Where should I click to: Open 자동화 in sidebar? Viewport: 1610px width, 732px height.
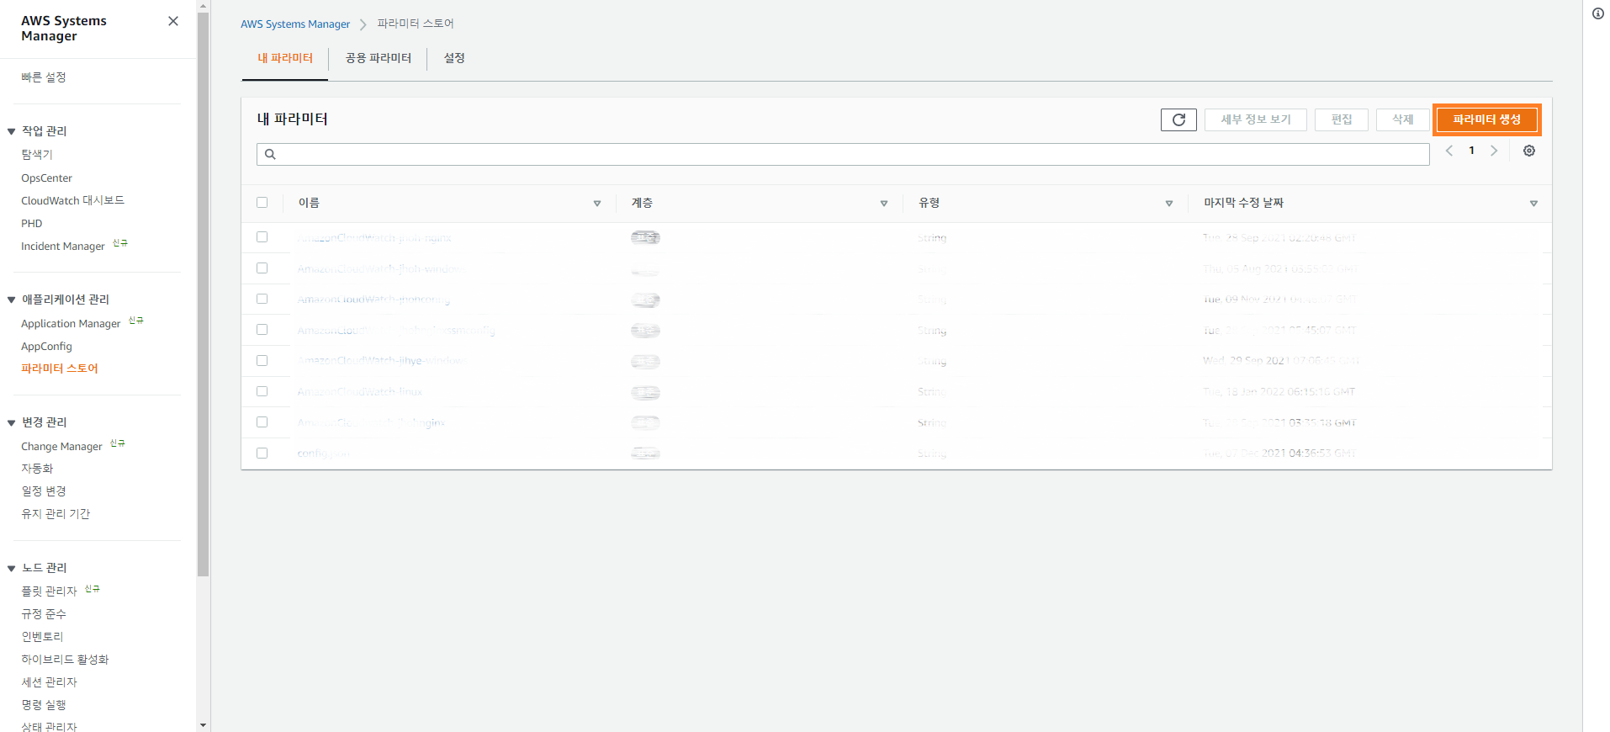[x=37, y=468]
